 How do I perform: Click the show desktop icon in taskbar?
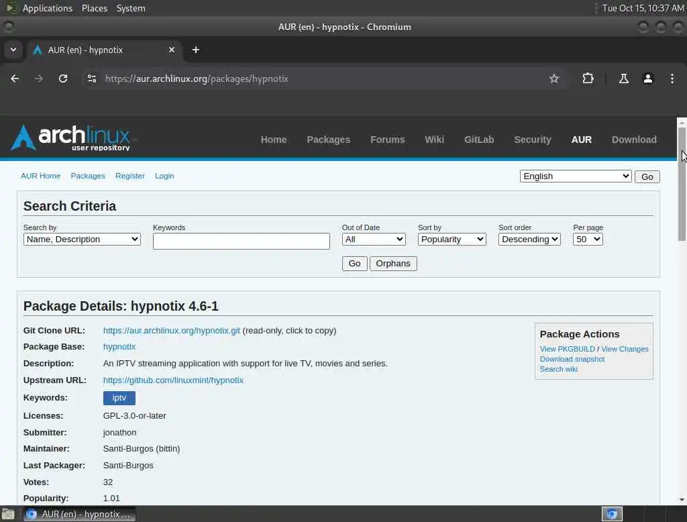pos(8,514)
